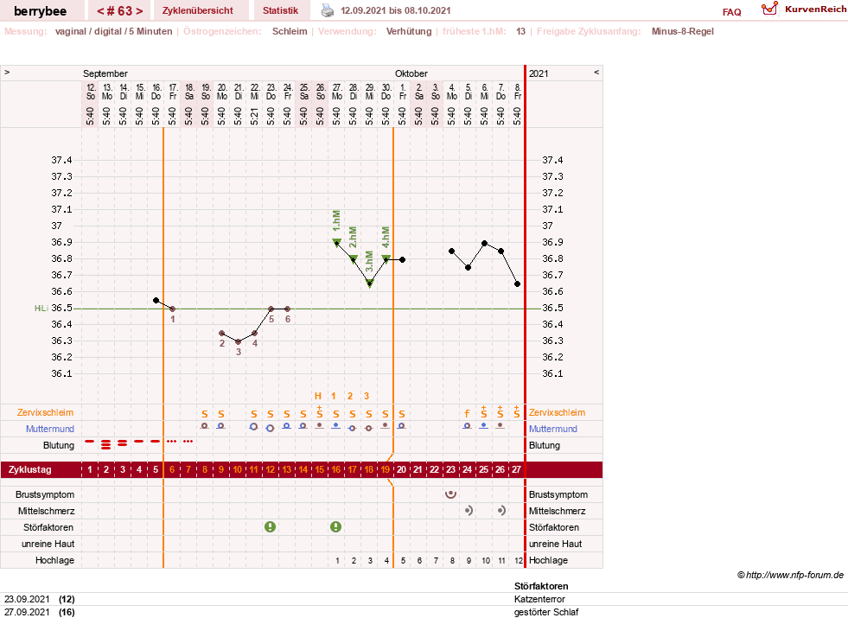
Task: Click spotting dots icon on cycle day 6
Action: tap(172, 442)
